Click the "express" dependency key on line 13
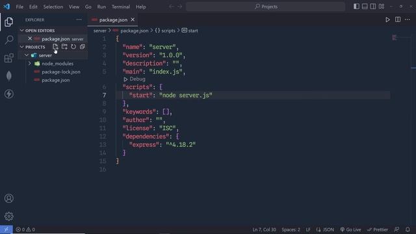 pyautogui.click(x=144, y=145)
